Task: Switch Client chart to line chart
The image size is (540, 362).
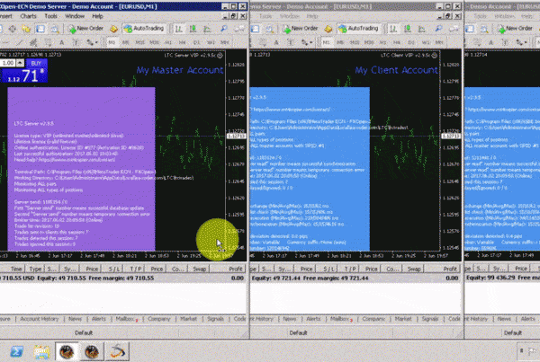Action: click(x=421, y=30)
